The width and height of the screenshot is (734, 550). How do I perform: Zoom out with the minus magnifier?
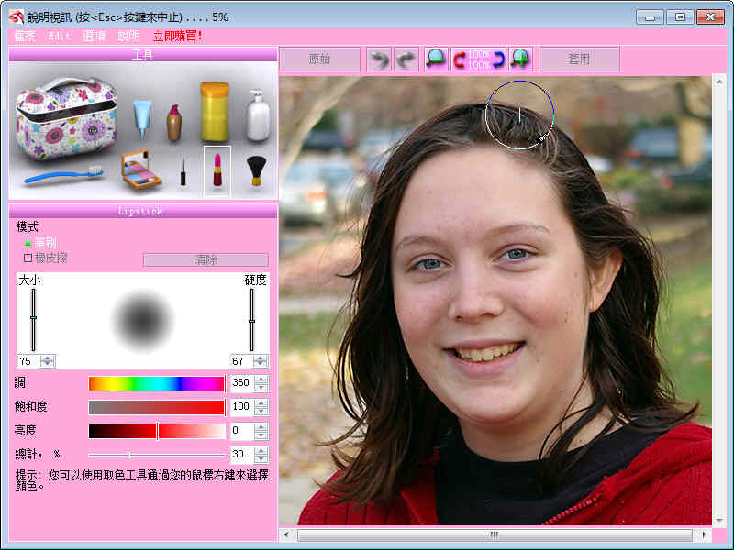click(436, 60)
